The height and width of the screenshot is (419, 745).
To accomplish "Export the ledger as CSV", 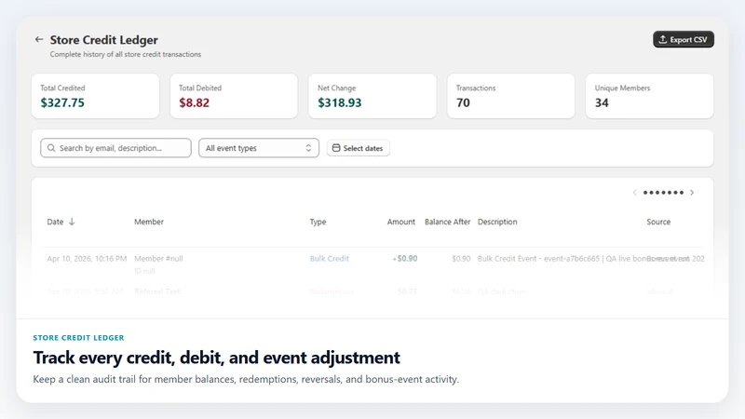I will coord(684,39).
